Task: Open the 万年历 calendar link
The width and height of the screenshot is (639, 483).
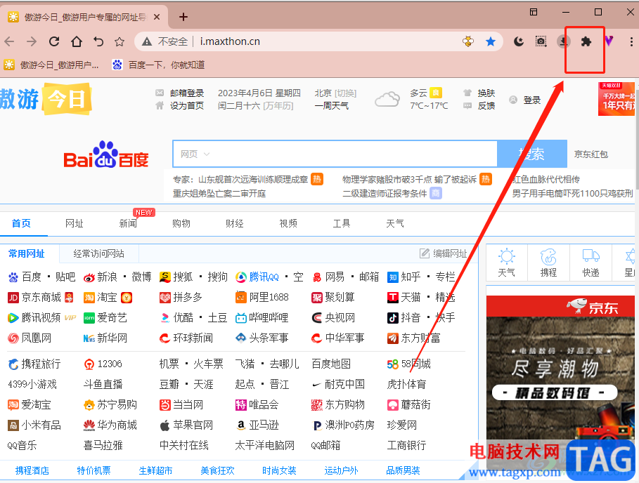Action: [278, 106]
